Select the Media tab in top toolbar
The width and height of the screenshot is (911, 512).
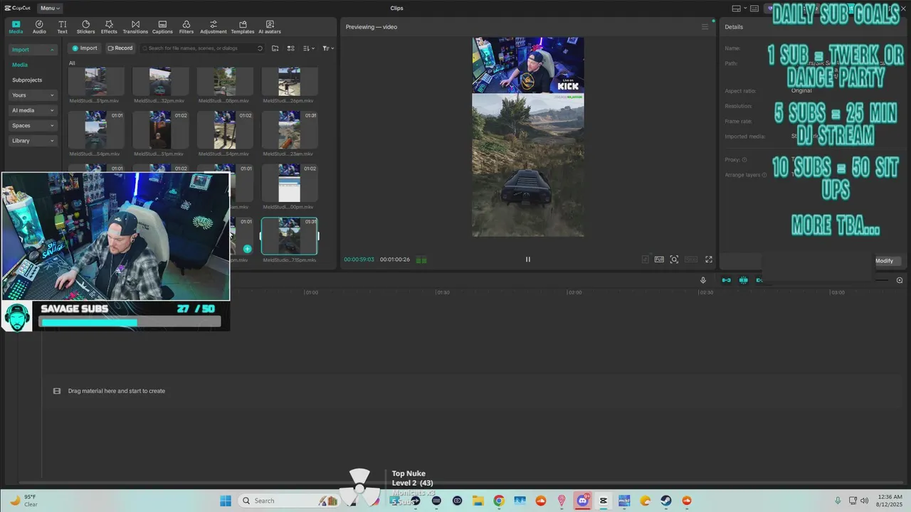[x=16, y=27]
